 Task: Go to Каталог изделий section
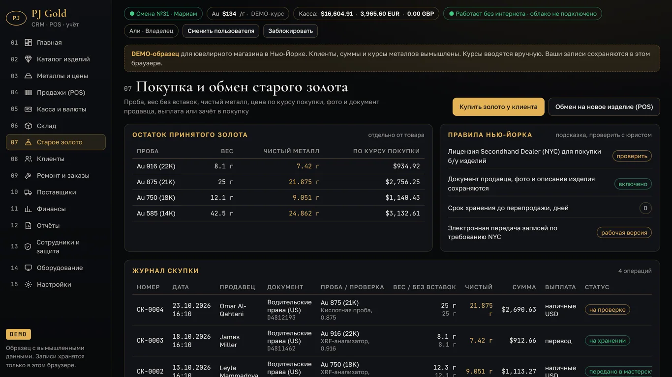point(56,59)
